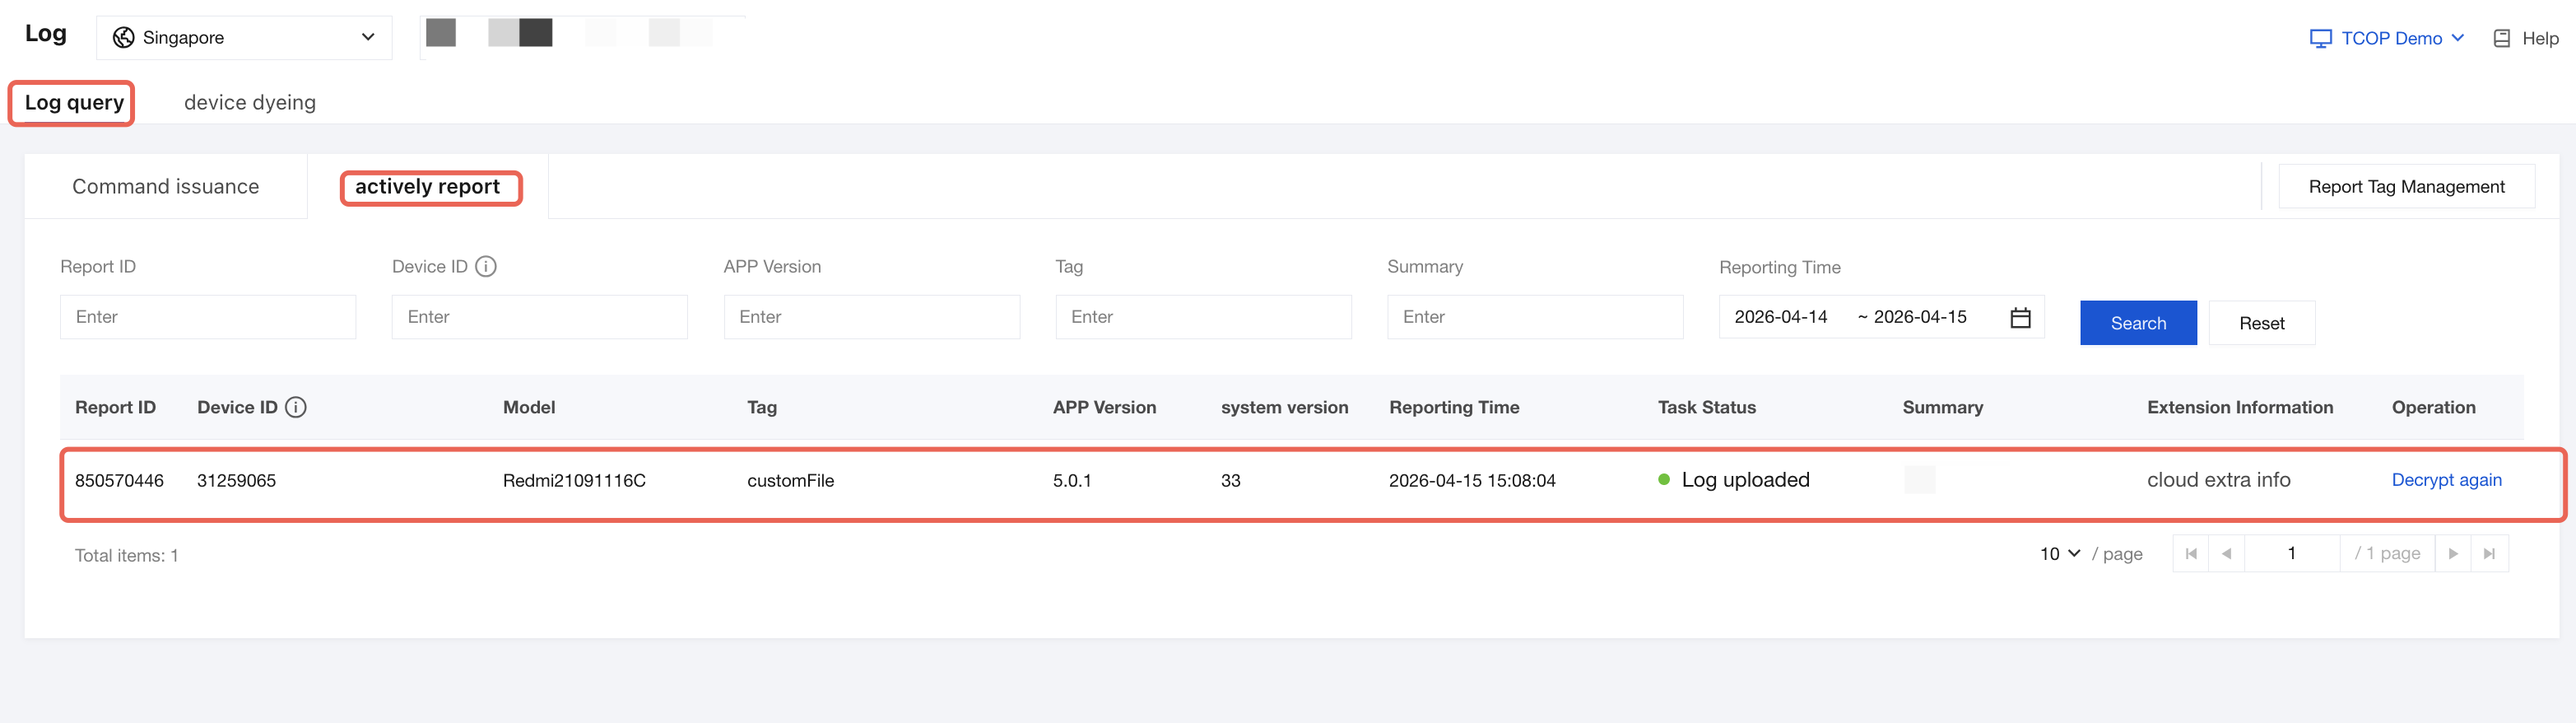Open the TCOP Demo account dropdown
The image size is (2576, 723).
point(2387,38)
